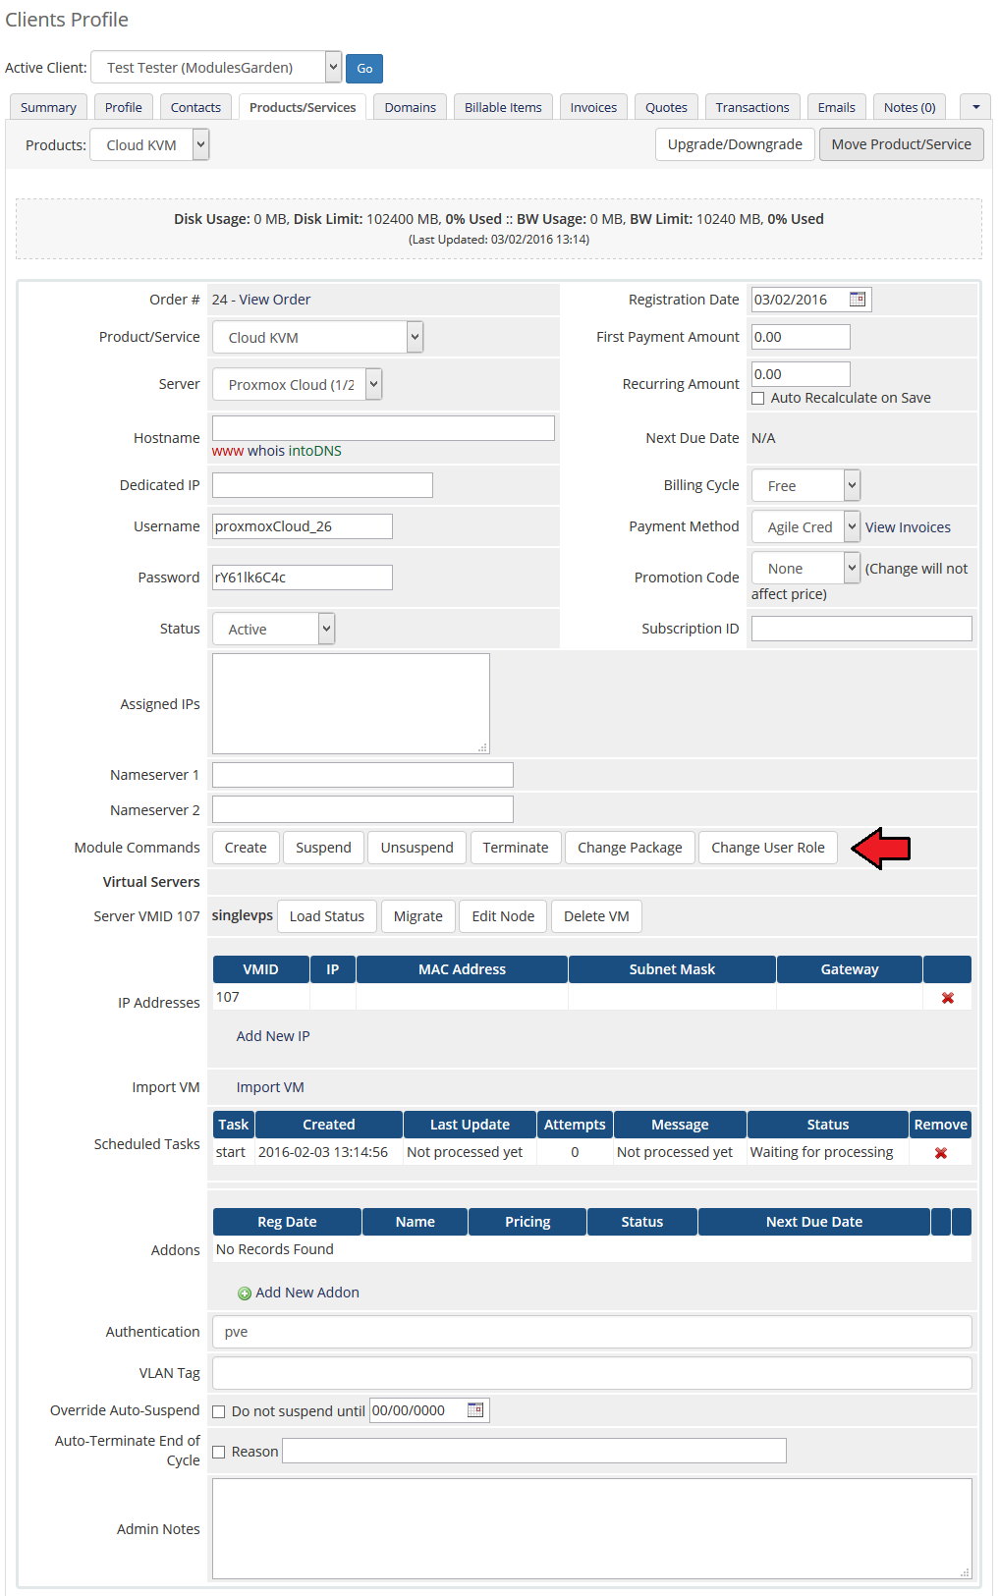Change the Status dropdown from Active
999x1596 pixels.
[x=273, y=629]
